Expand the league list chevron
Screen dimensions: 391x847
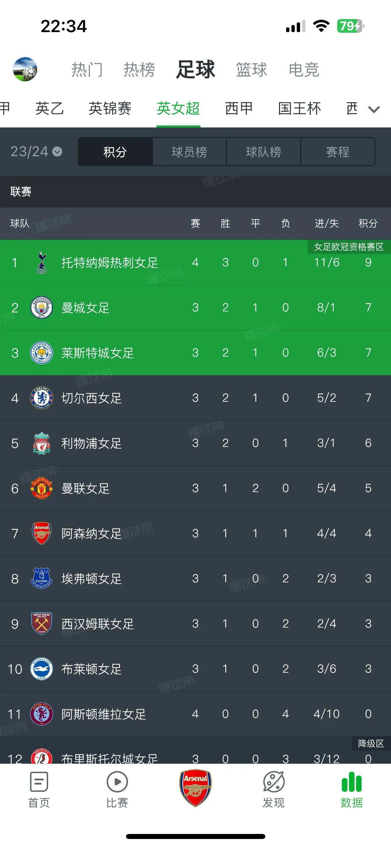[374, 109]
